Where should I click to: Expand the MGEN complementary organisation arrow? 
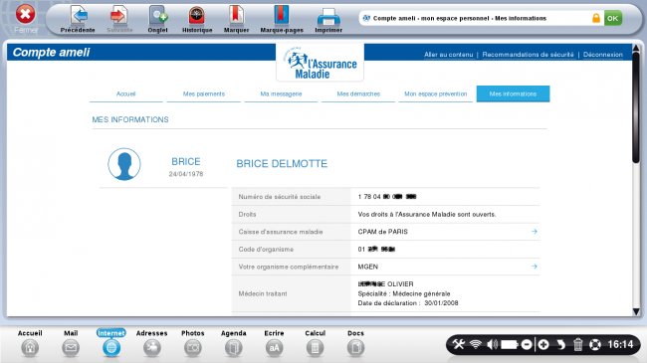click(x=535, y=267)
